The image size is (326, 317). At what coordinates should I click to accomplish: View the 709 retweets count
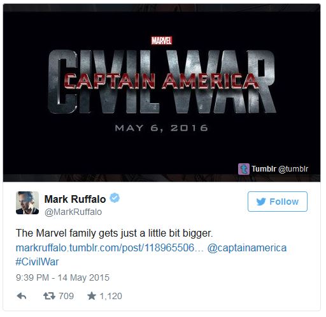point(66,296)
